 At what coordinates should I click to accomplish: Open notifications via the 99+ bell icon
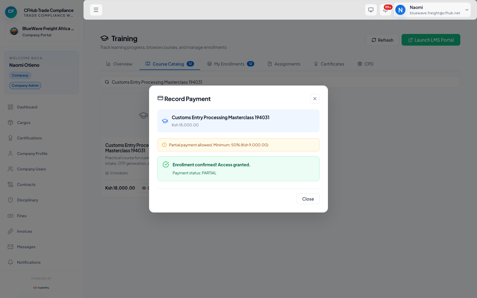385,10
